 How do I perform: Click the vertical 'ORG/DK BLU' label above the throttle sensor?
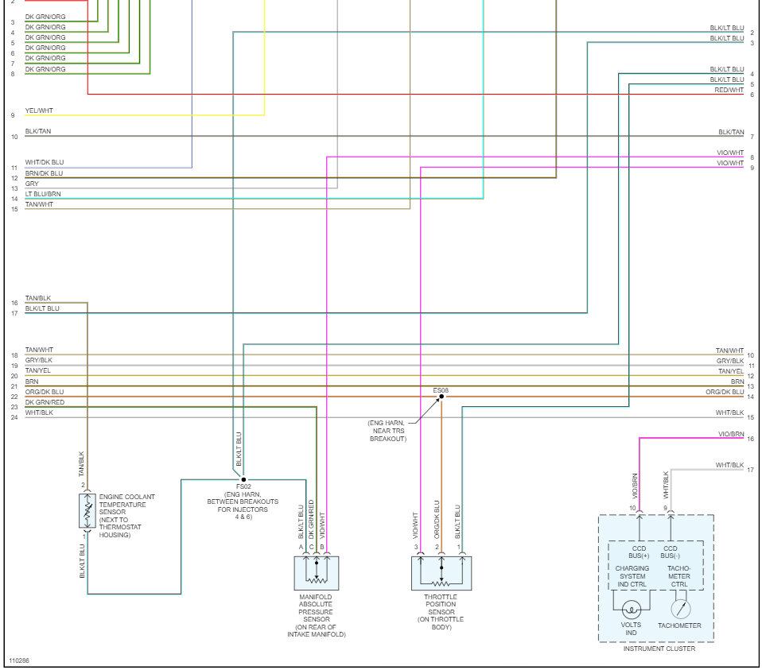[x=437, y=520]
